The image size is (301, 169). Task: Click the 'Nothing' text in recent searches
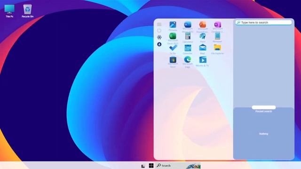pyautogui.click(x=263, y=134)
